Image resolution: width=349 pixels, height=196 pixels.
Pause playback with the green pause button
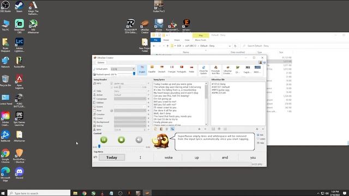pos(104,139)
